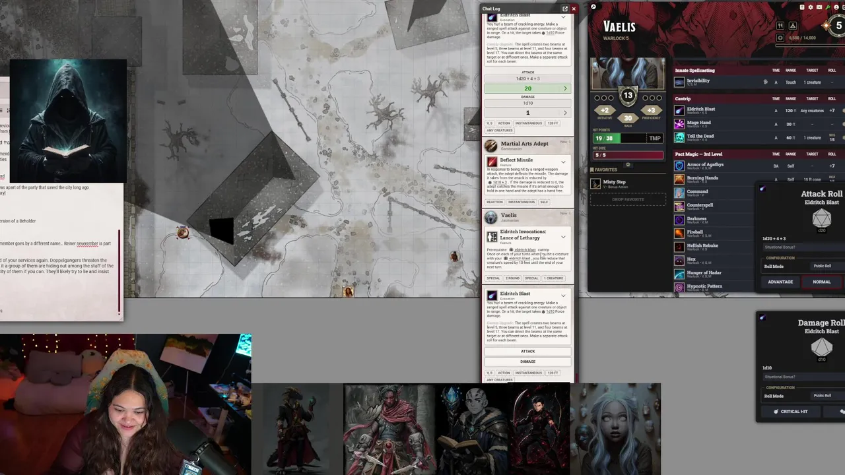Screen dimensions: 845x475
Task: Open Roll Mode dropdown in Attack Roll
Action: pyautogui.click(x=827, y=266)
